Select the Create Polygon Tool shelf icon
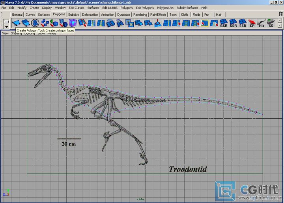 16,23
